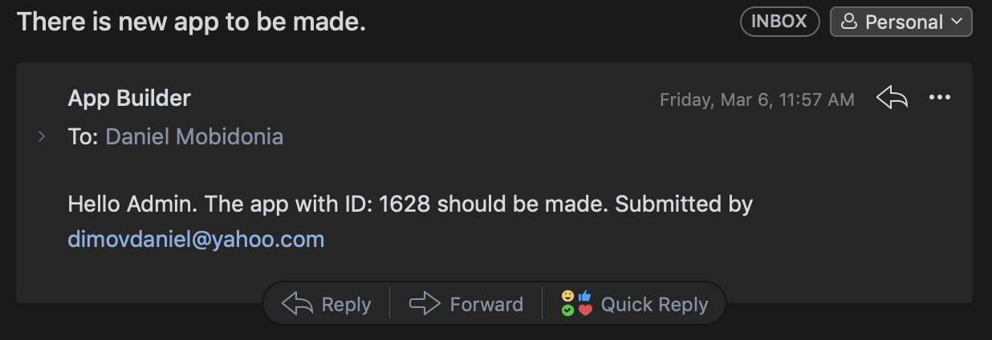Click the Friday, Mar 6 timestamp

[x=757, y=99]
